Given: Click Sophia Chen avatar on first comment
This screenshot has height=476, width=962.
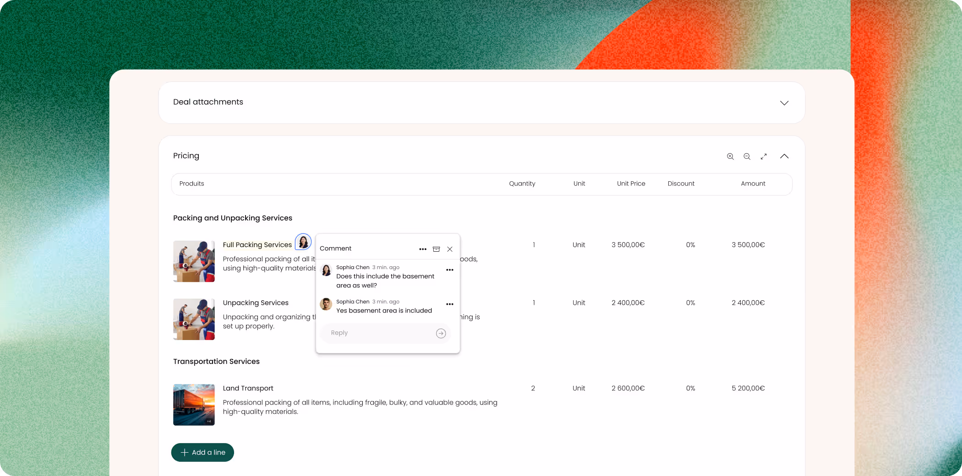Looking at the screenshot, I should click(x=326, y=270).
